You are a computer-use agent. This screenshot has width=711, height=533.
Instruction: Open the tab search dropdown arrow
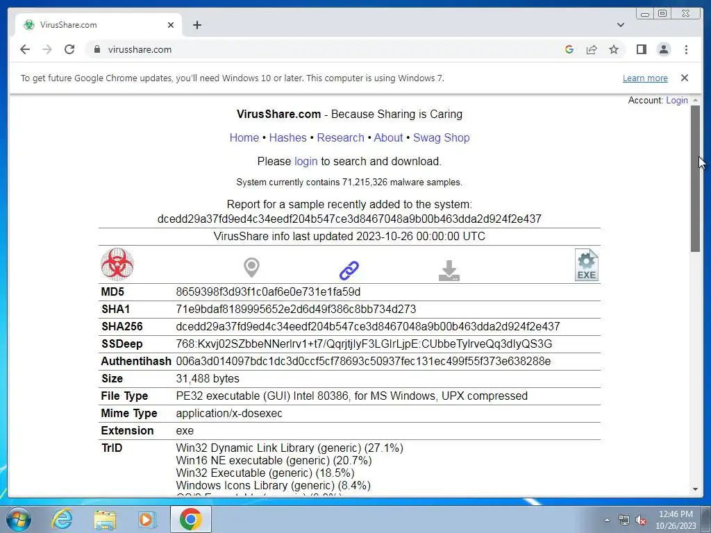point(620,25)
